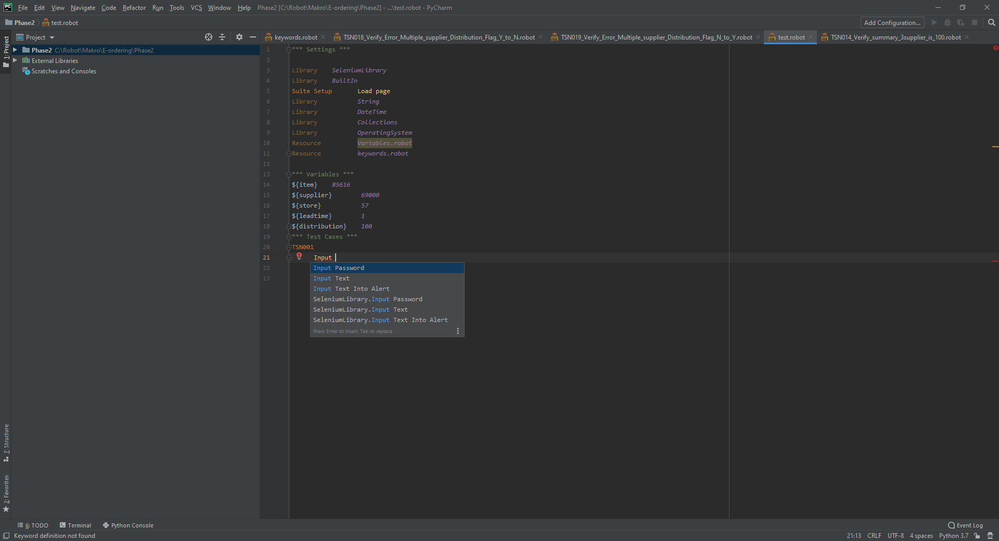
Task: Click Python 3.7 in the status bar
Action: (953, 536)
